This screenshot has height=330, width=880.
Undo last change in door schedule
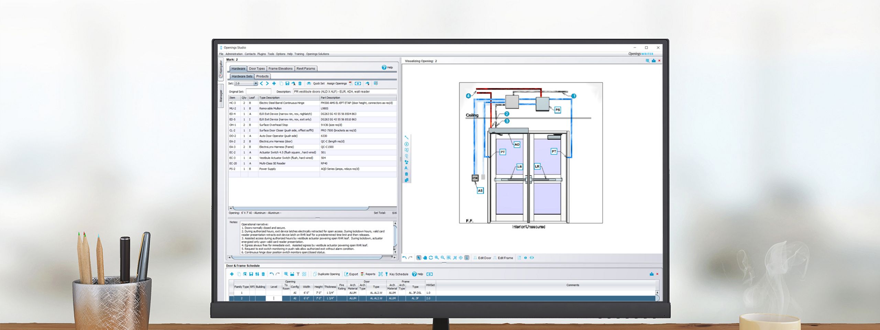pyautogui.click(x=272, y=274)
